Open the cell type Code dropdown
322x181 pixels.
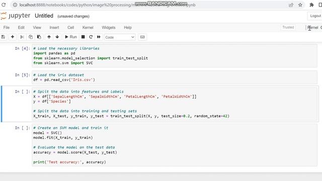point(120,37)
